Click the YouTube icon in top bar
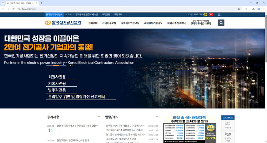Viewport: 267px width, 143px height. click(x=211, y=15)
